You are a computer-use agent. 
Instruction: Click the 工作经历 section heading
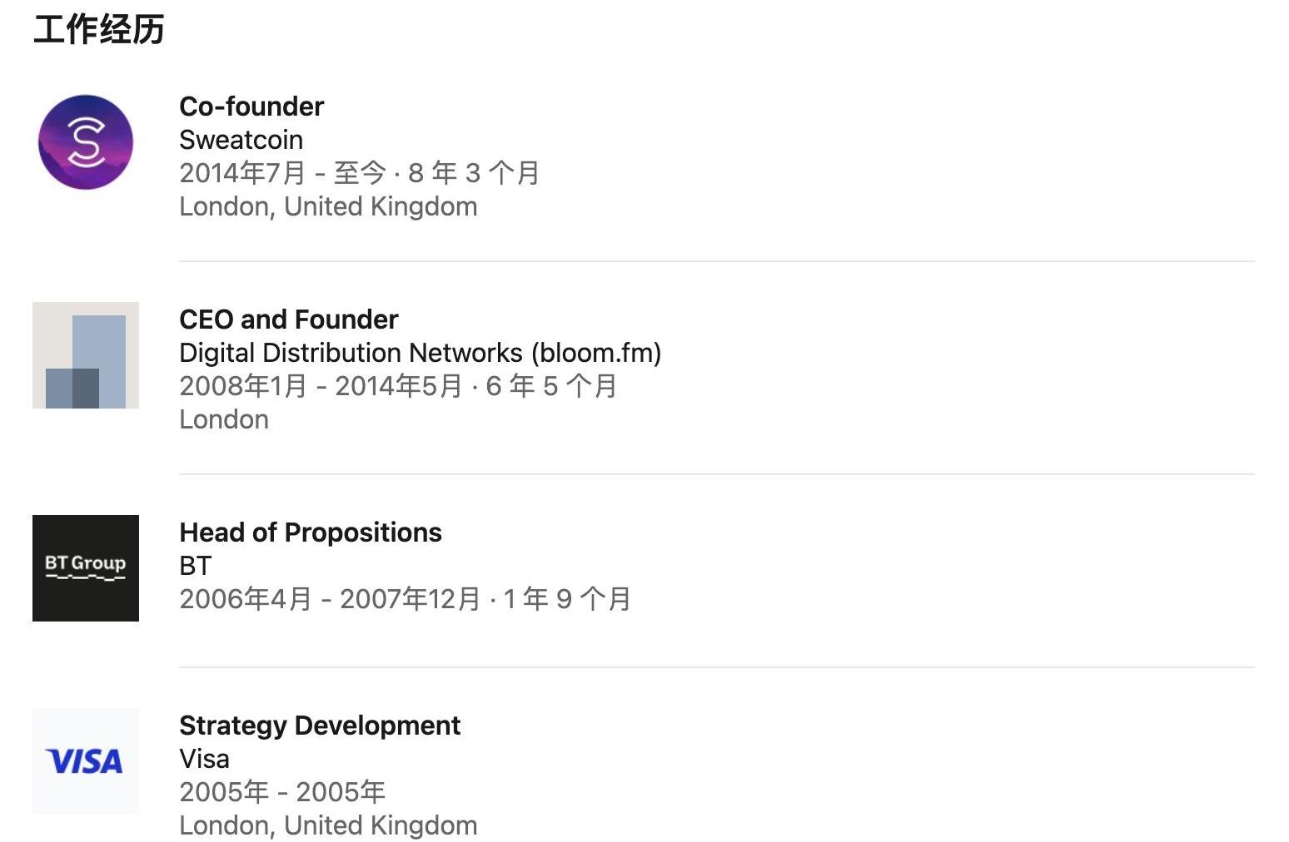pyautogui.click(x=99, y=30)
